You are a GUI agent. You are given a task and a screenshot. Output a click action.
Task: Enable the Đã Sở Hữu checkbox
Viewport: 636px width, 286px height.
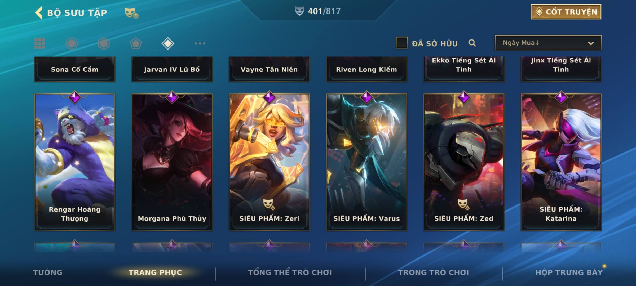click(x=402, y=43)
